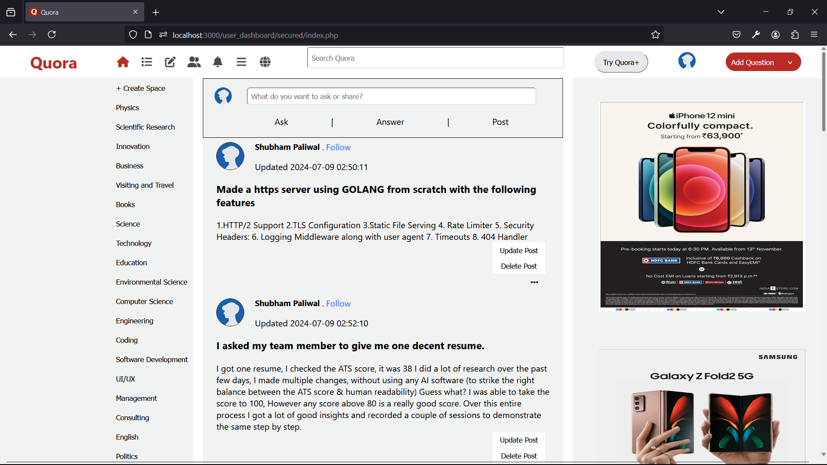827x465 pixels.
Task: Go to Quora home icon
Action: click(x=123, y=62)
